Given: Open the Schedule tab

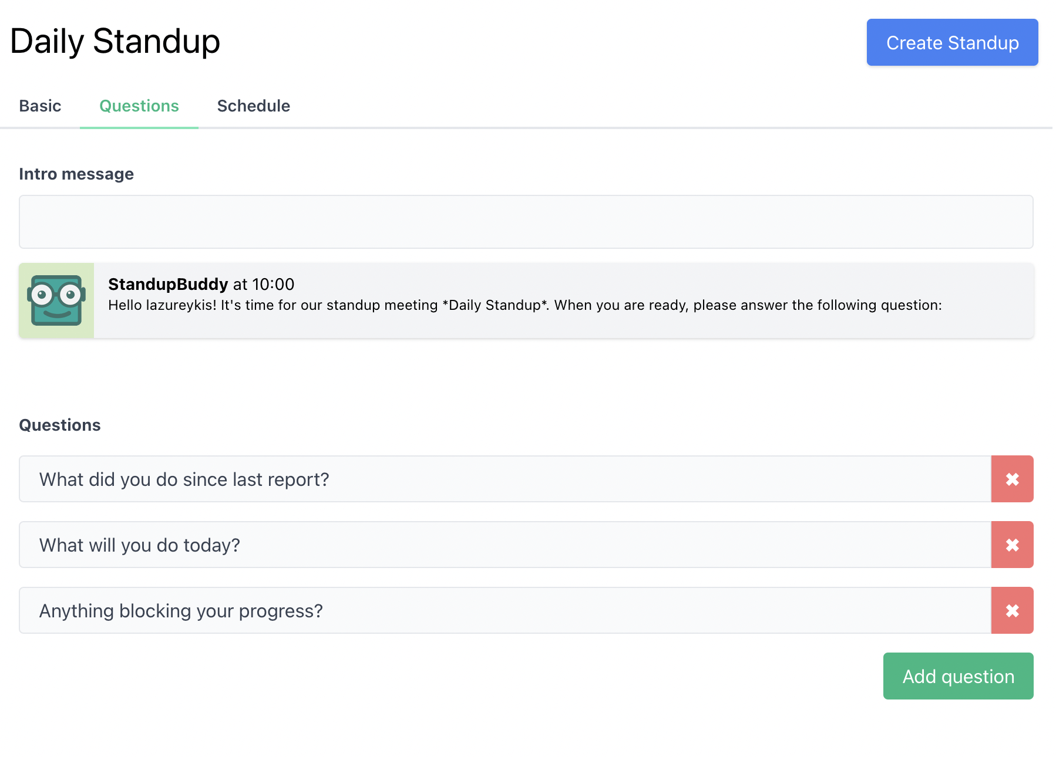Looking at the screenshot, I should pyautogui.click(x=254, y=106).
